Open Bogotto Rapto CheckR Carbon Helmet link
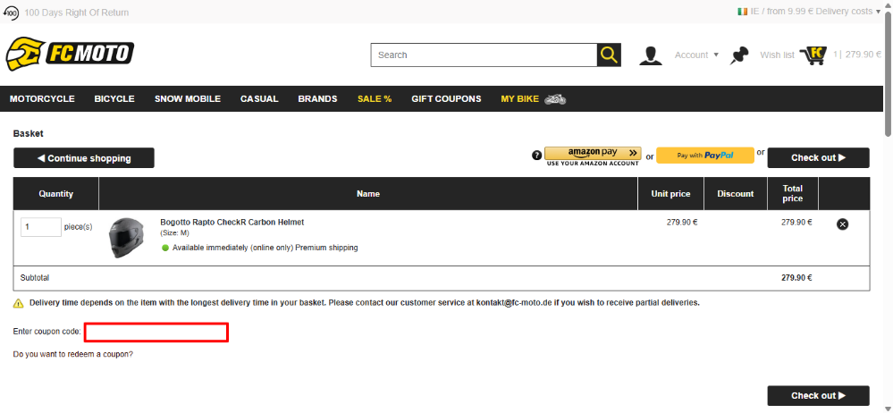 (232, 223)
